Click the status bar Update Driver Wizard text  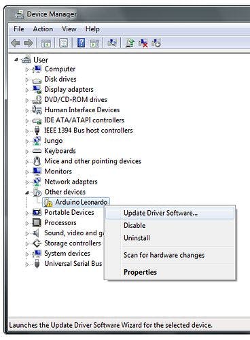point(111,325)
